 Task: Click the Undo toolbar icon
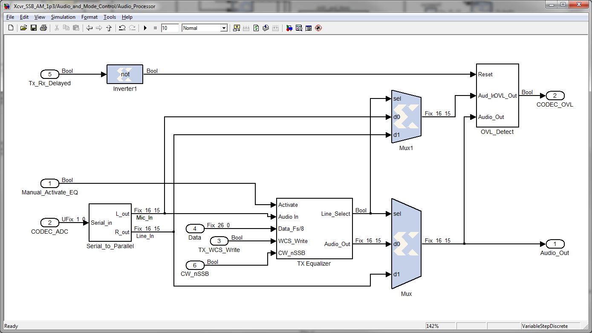122,28
